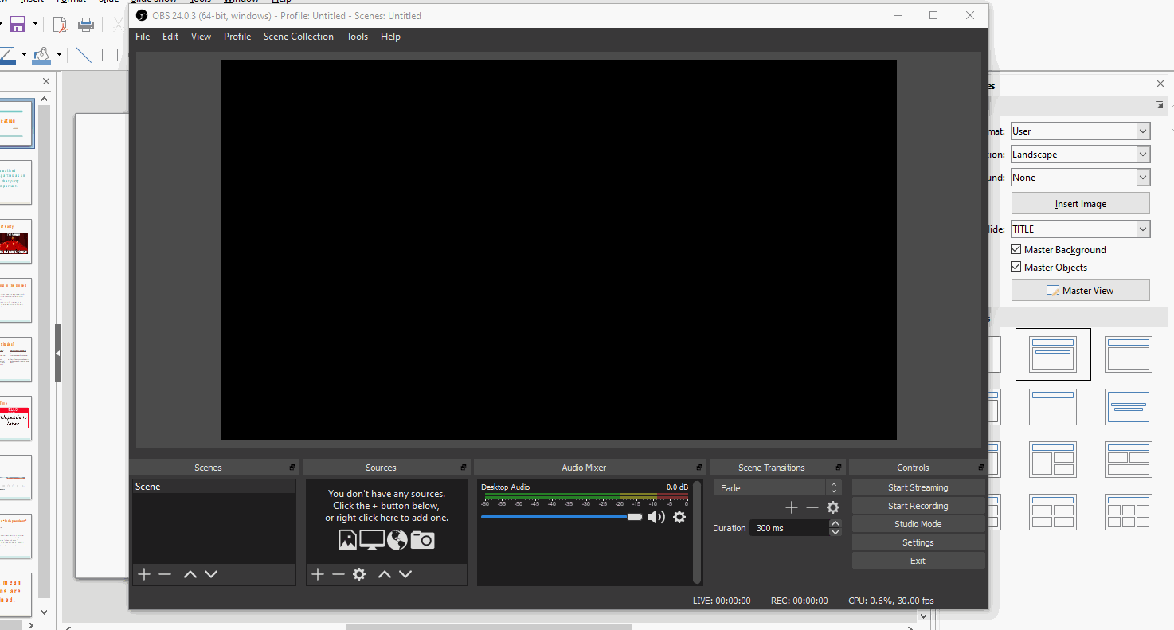Screen dimensions: 1174x630
Task: Decrease transition Duration with the down arrow
Action: click(835, 532)
